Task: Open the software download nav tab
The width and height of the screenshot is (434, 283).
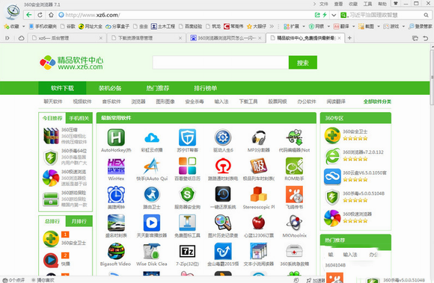Action: coord(62,88)
